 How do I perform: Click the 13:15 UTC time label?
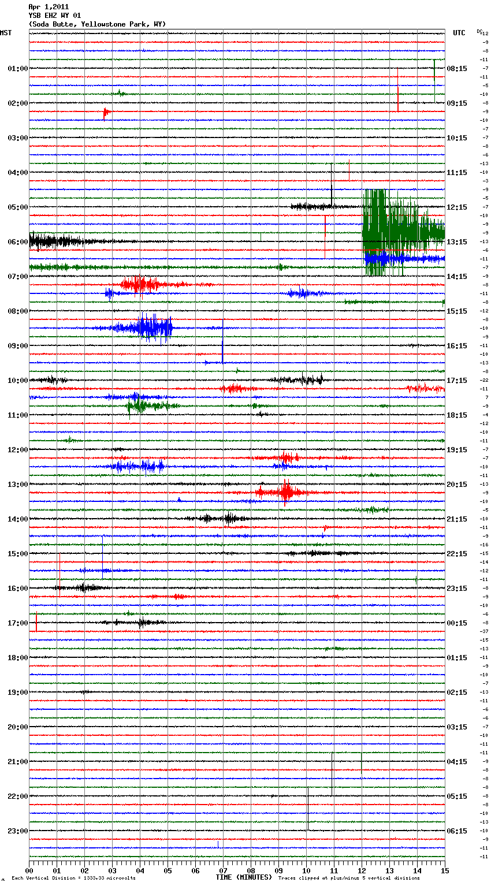pos(457,242)
